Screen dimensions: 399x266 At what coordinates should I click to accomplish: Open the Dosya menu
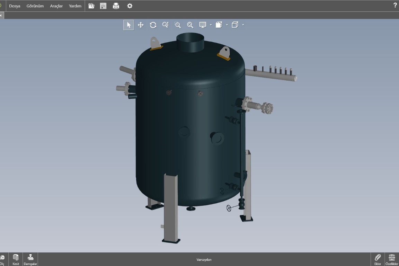15,6
